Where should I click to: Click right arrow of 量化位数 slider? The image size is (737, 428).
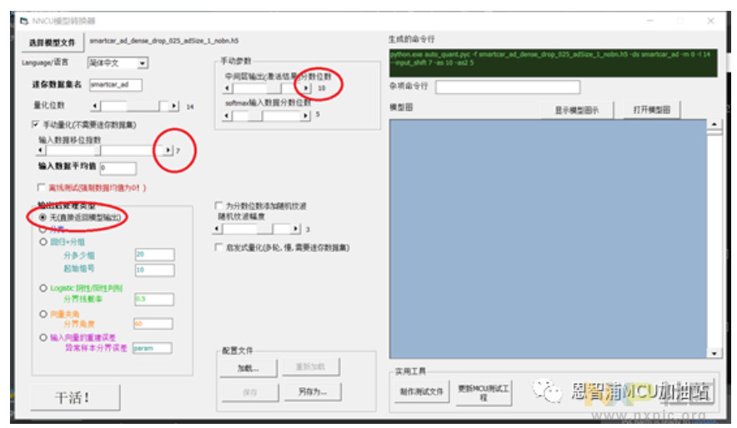click(173, 106)
